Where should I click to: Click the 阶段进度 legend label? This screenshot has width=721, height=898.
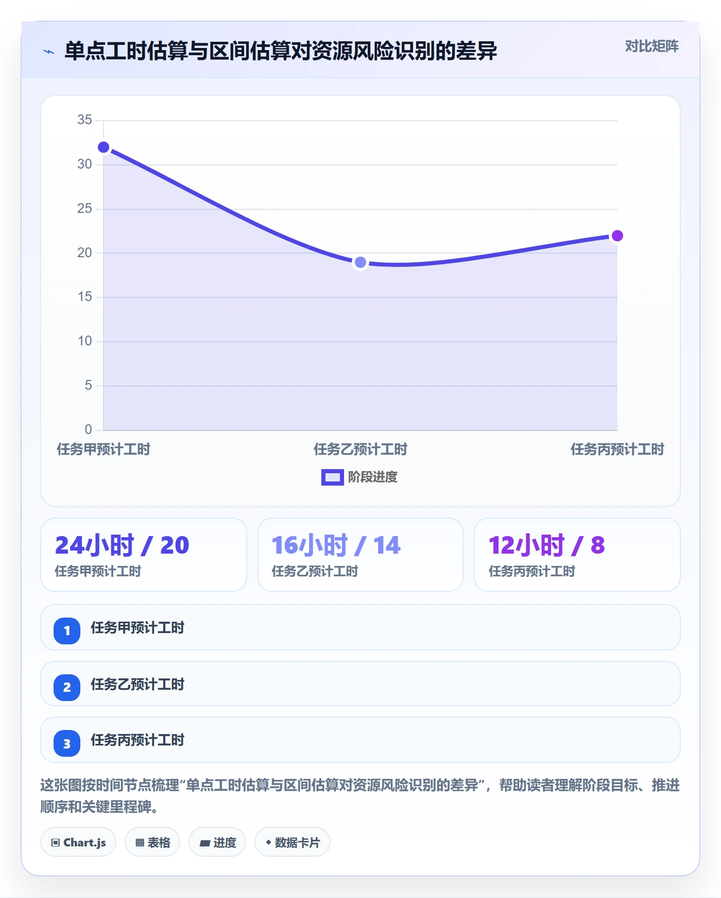373,477
